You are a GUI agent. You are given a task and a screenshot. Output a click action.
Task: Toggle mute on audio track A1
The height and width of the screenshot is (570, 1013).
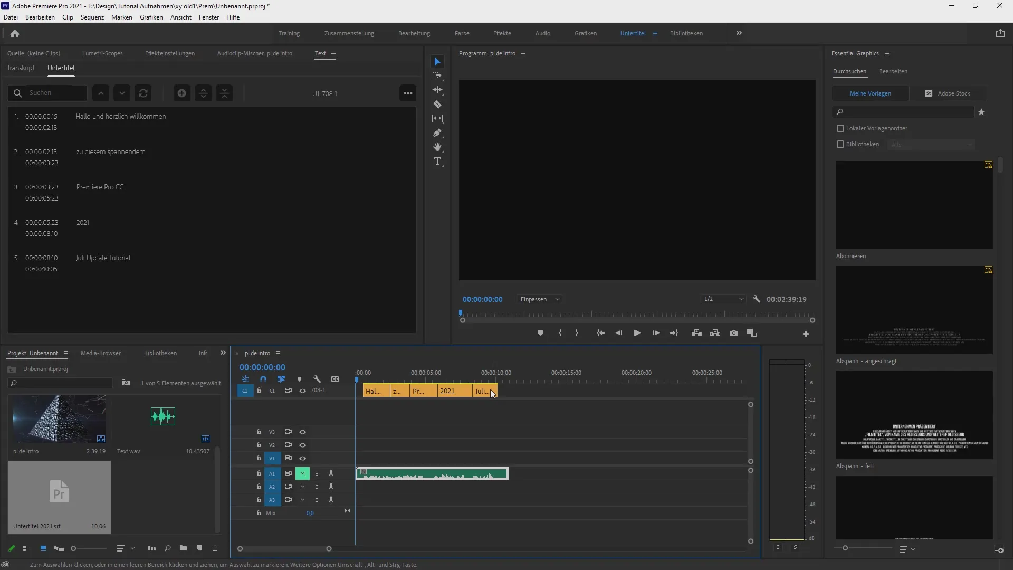pos(302,473)
